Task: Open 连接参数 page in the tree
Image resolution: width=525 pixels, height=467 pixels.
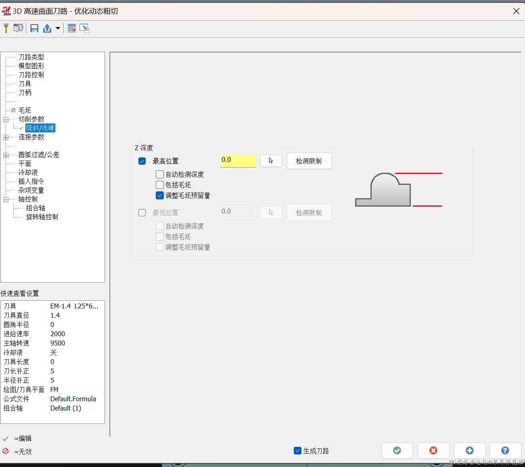Action: click(x=31, y=137)
